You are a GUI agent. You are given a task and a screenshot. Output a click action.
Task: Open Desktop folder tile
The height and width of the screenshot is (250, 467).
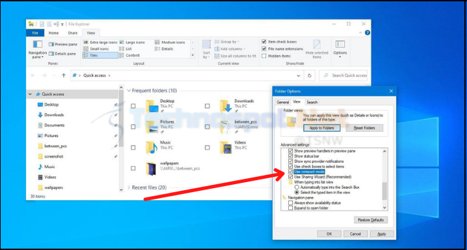point(160,106)
